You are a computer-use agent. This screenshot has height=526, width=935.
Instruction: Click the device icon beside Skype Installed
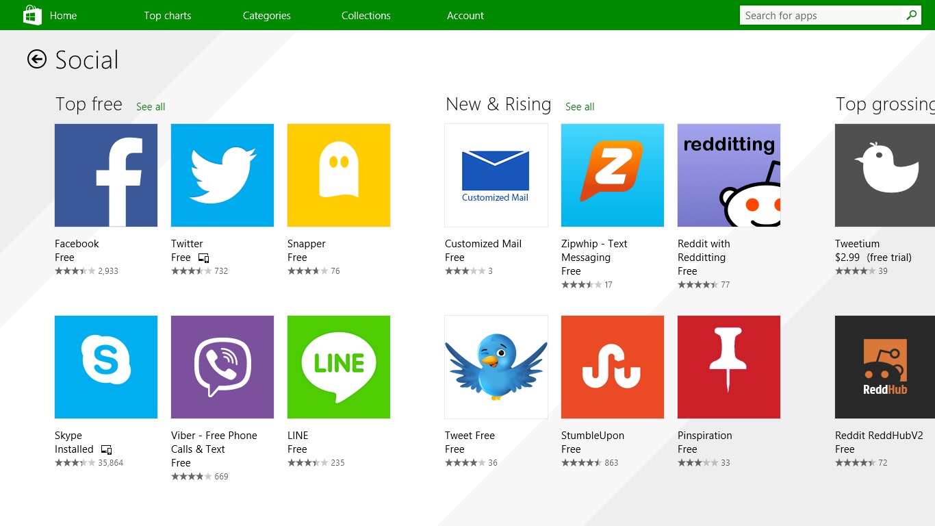pos(106,450)
